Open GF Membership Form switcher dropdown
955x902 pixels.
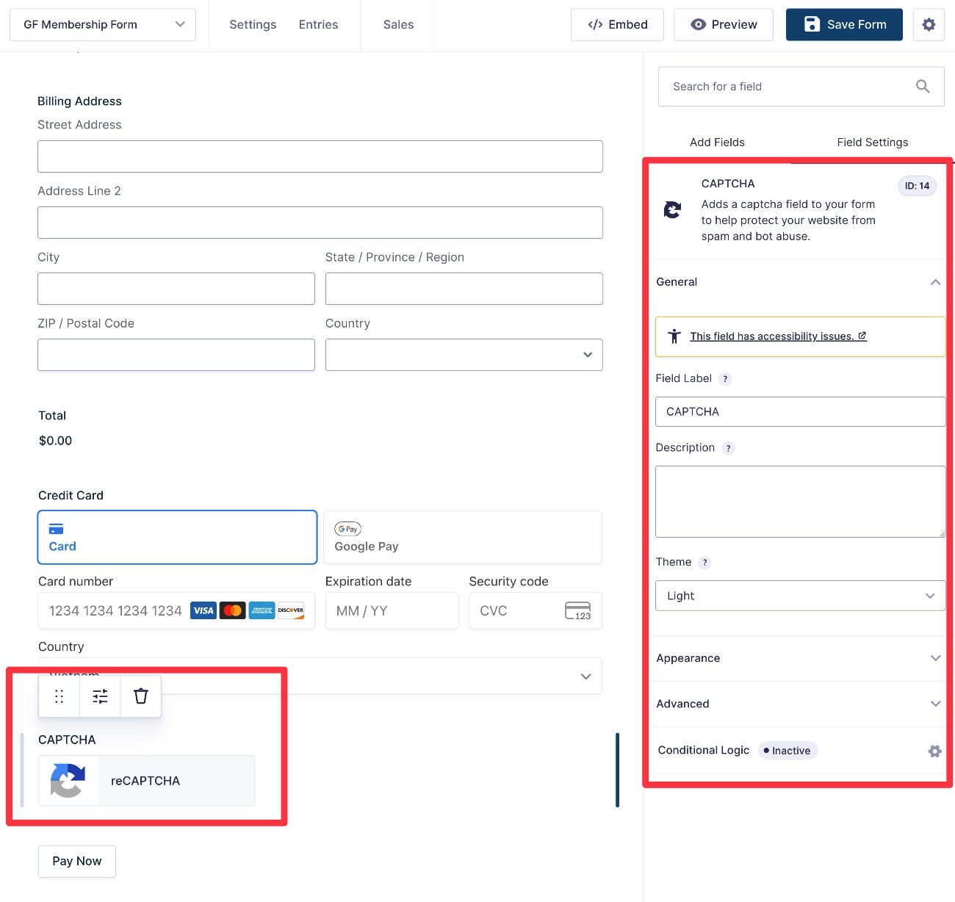pos(103,25)
